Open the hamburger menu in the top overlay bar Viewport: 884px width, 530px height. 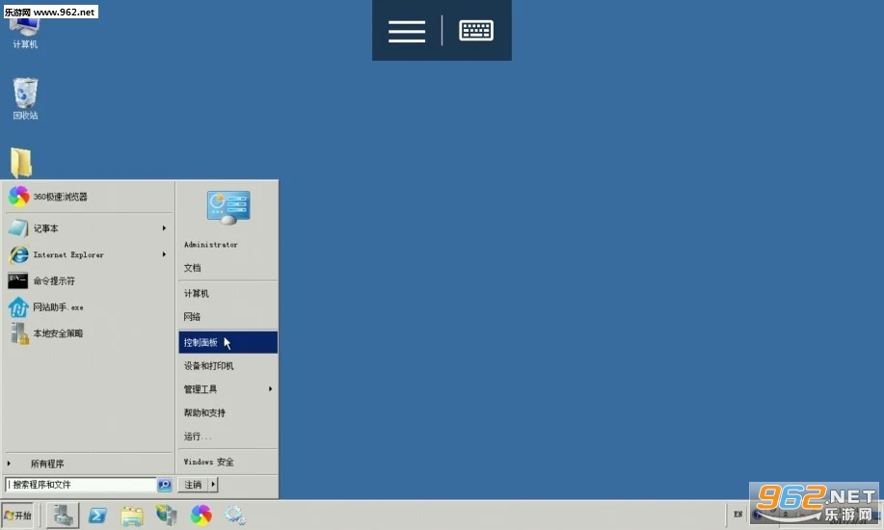coord(407,31)
